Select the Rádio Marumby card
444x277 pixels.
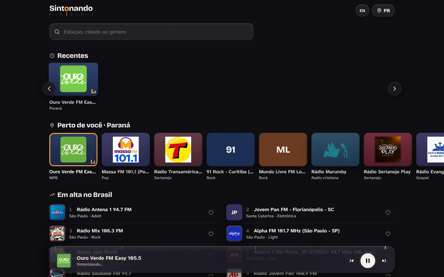pos(335,156)
